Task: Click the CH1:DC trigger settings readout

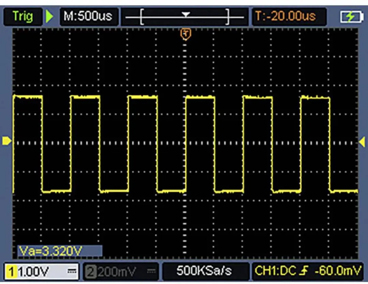Action: tap(307, 271)
